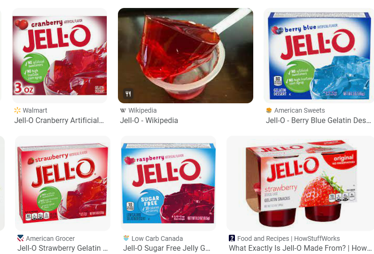The image size is (374, 254).
Task: Open the raspberry sugar free Jell-O image
Action: [x=168, y=183]
